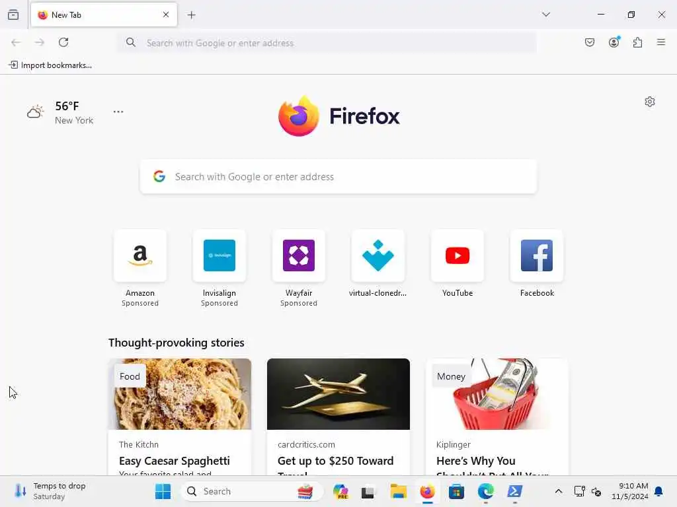Select the Food topic label

[130, 376]
